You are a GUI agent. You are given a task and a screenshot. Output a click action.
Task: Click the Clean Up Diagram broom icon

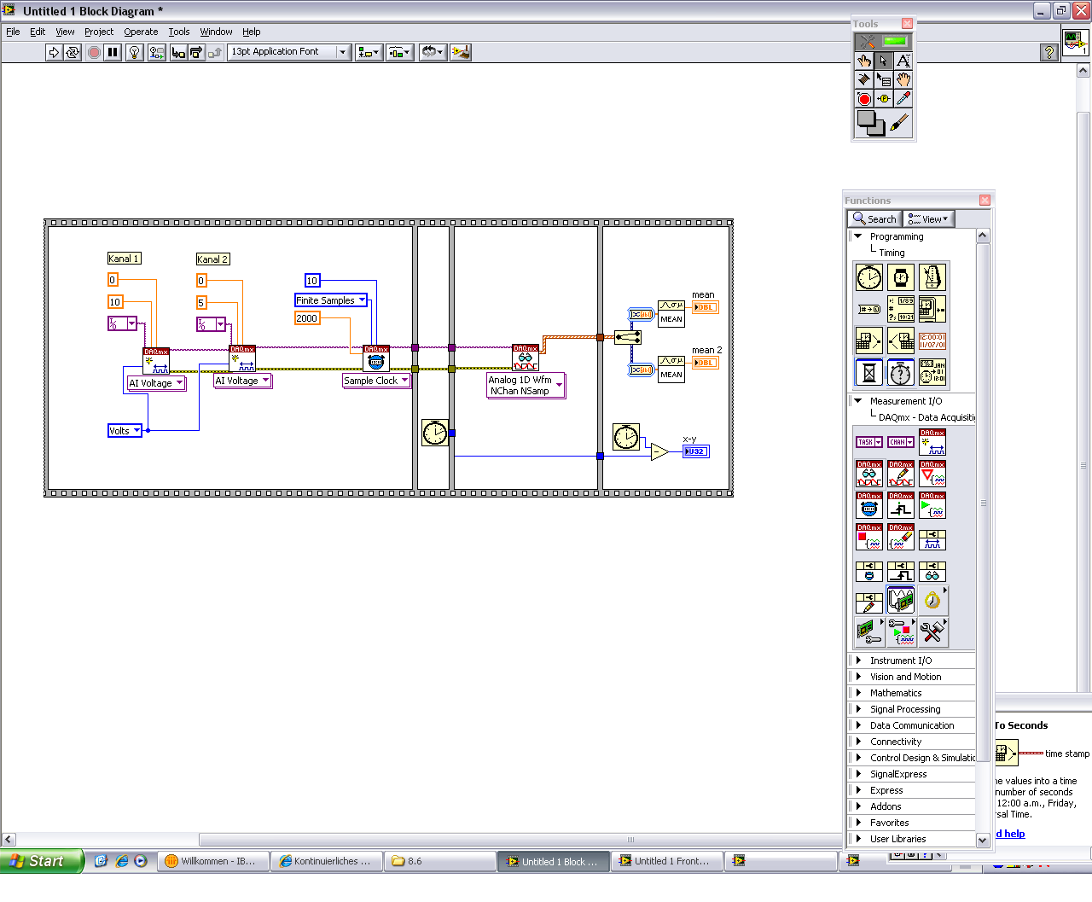(461, 52)
